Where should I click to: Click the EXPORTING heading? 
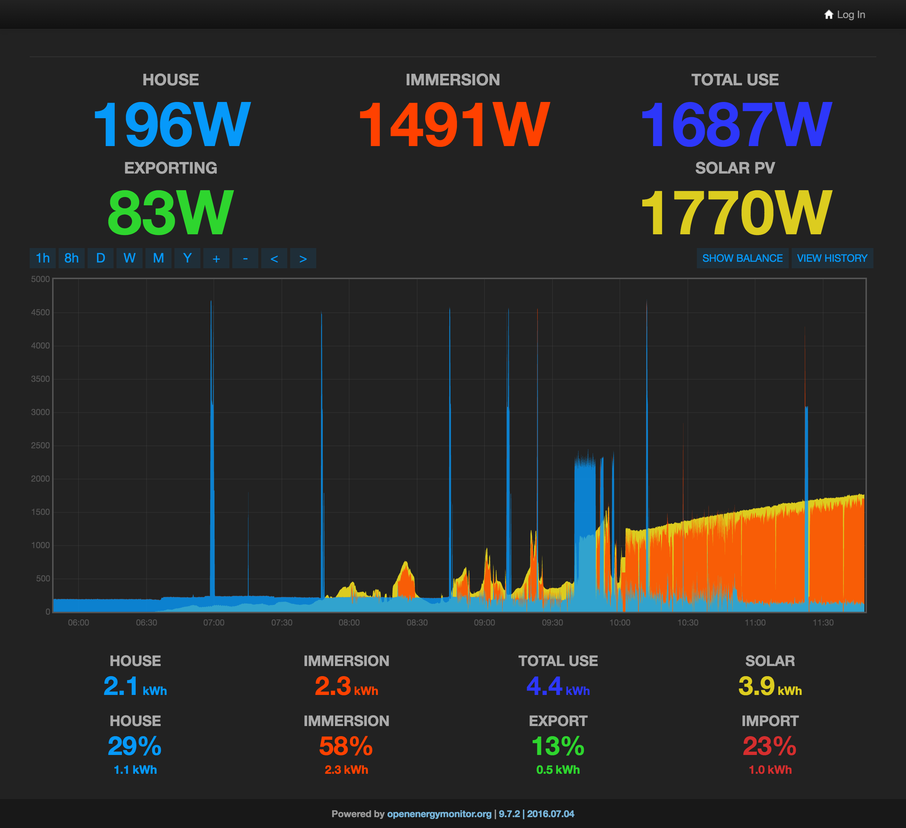(x=171, y=168)
